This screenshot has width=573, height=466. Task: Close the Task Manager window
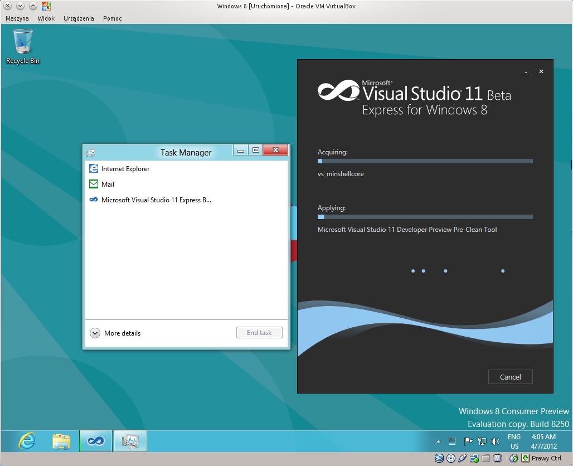pyautogui.click(x=275, y=150)
